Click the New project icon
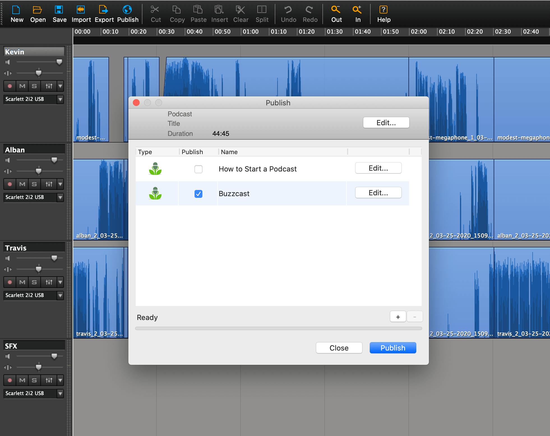Image resolution: width=550 pixels, height=436 pixels. [17, 10]
